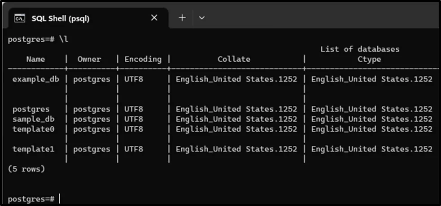This screenshot has width=441, height=206.
Task: Click postgres in the Name column
Action: point(31,109)
